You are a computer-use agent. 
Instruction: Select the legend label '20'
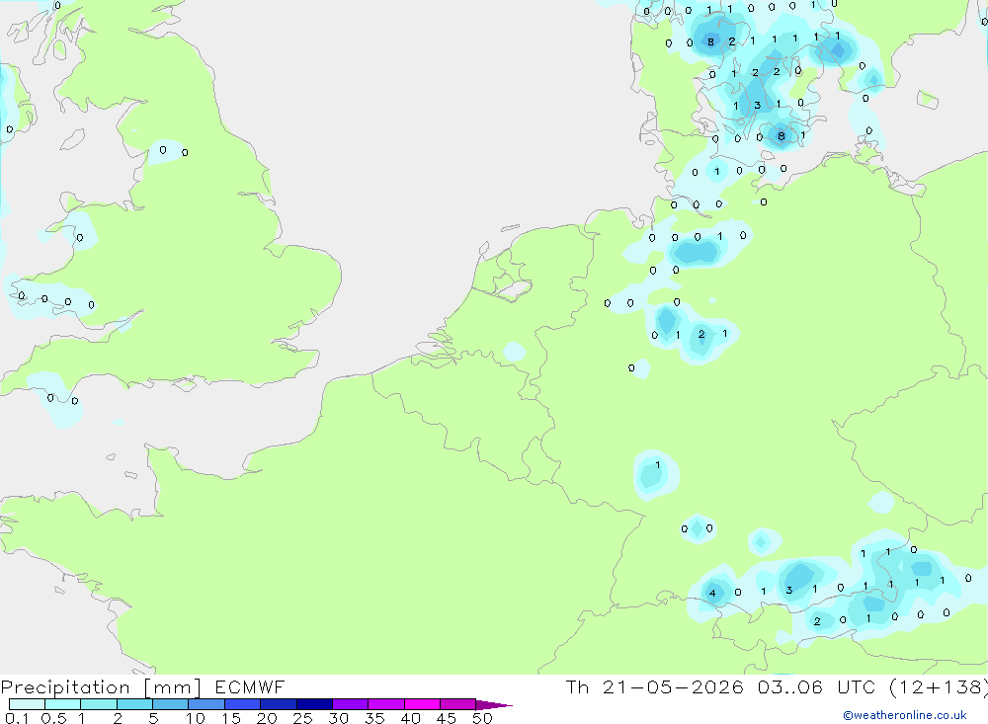coord(267,718)
